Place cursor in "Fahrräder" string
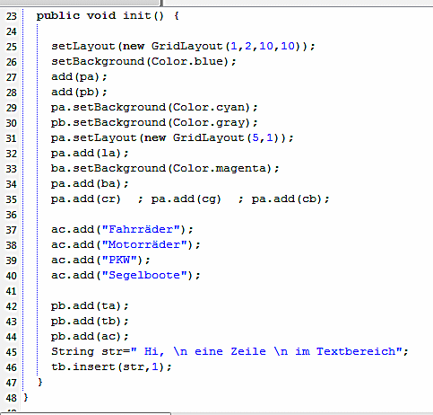433x415 pixels. click(141, 229)
